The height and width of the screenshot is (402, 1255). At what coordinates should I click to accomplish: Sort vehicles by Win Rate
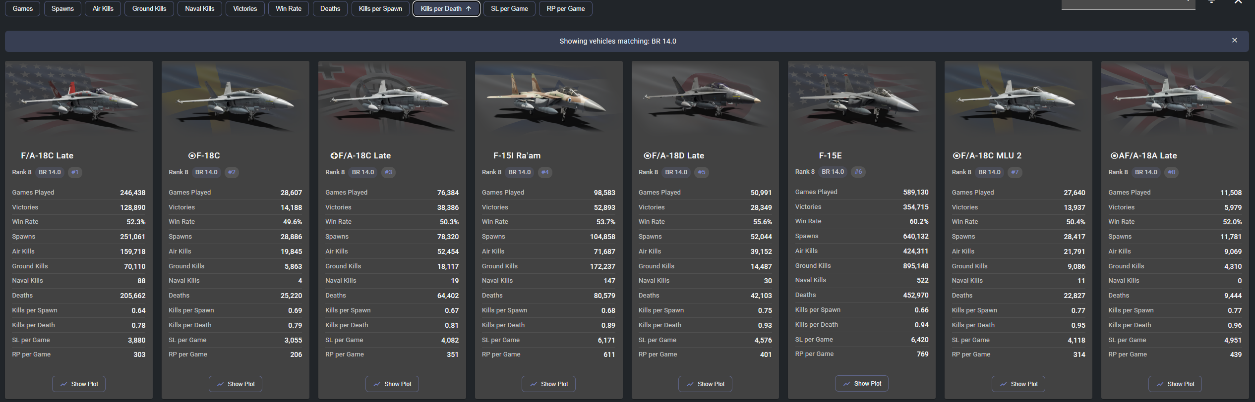coord(289,9)
